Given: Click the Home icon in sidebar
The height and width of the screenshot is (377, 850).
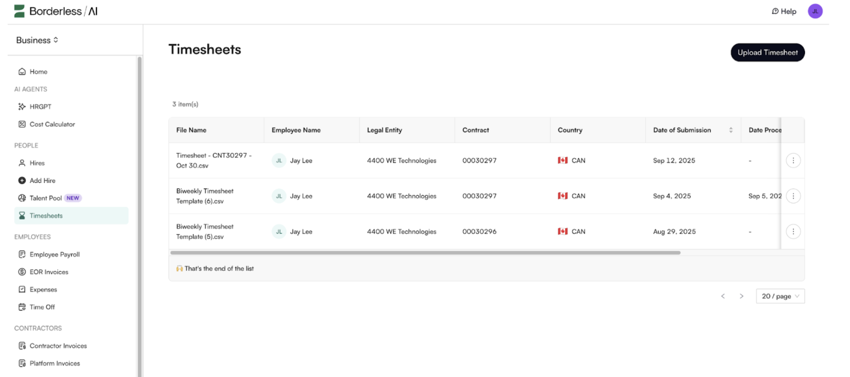Looking at the screenshot, I should [22, 72].
